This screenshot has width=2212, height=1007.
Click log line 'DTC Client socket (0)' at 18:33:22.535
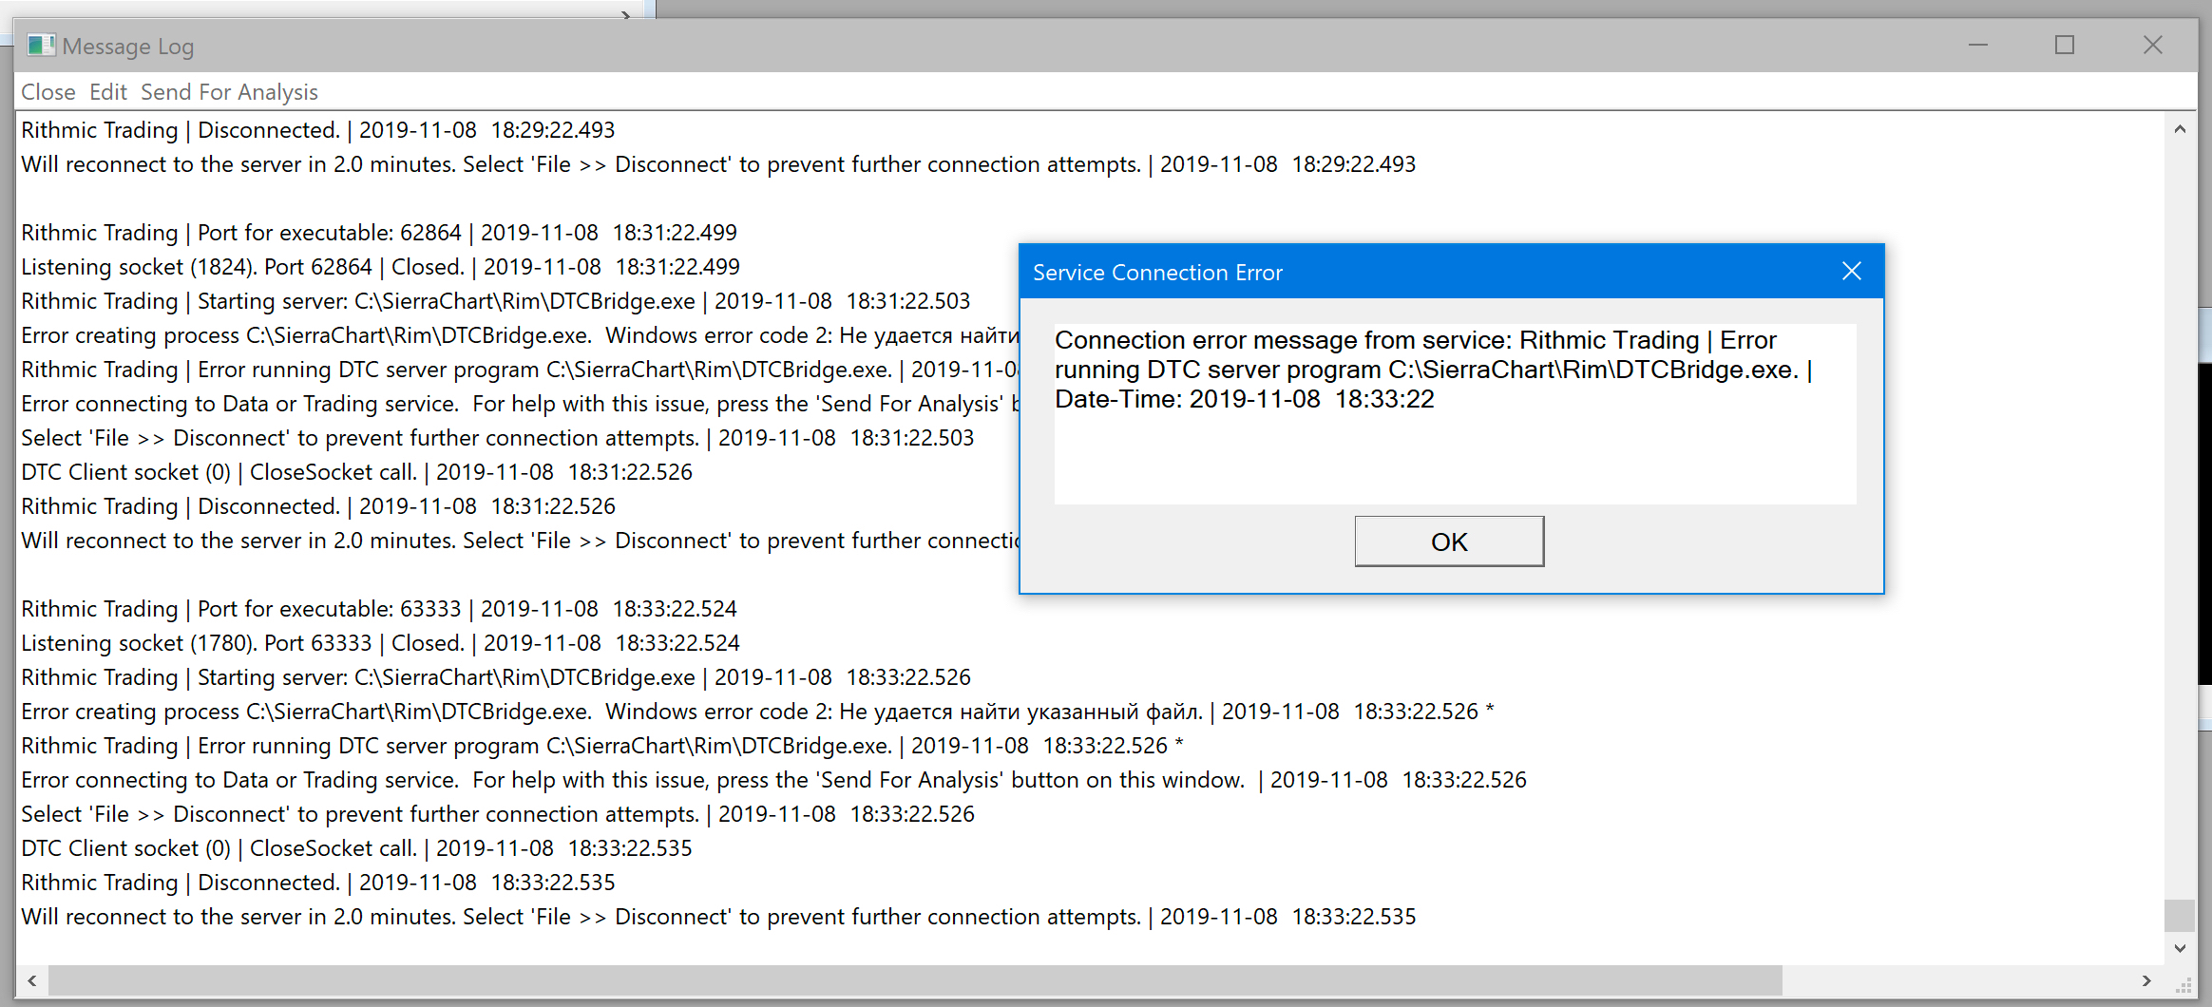point(357,848)
